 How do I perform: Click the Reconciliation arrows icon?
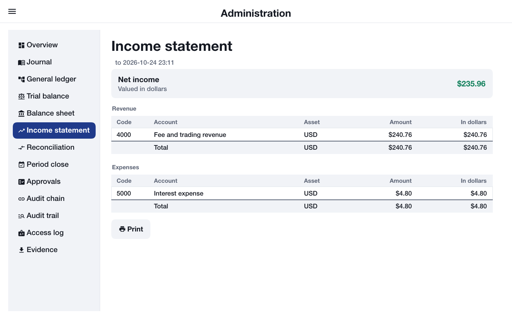21,148
